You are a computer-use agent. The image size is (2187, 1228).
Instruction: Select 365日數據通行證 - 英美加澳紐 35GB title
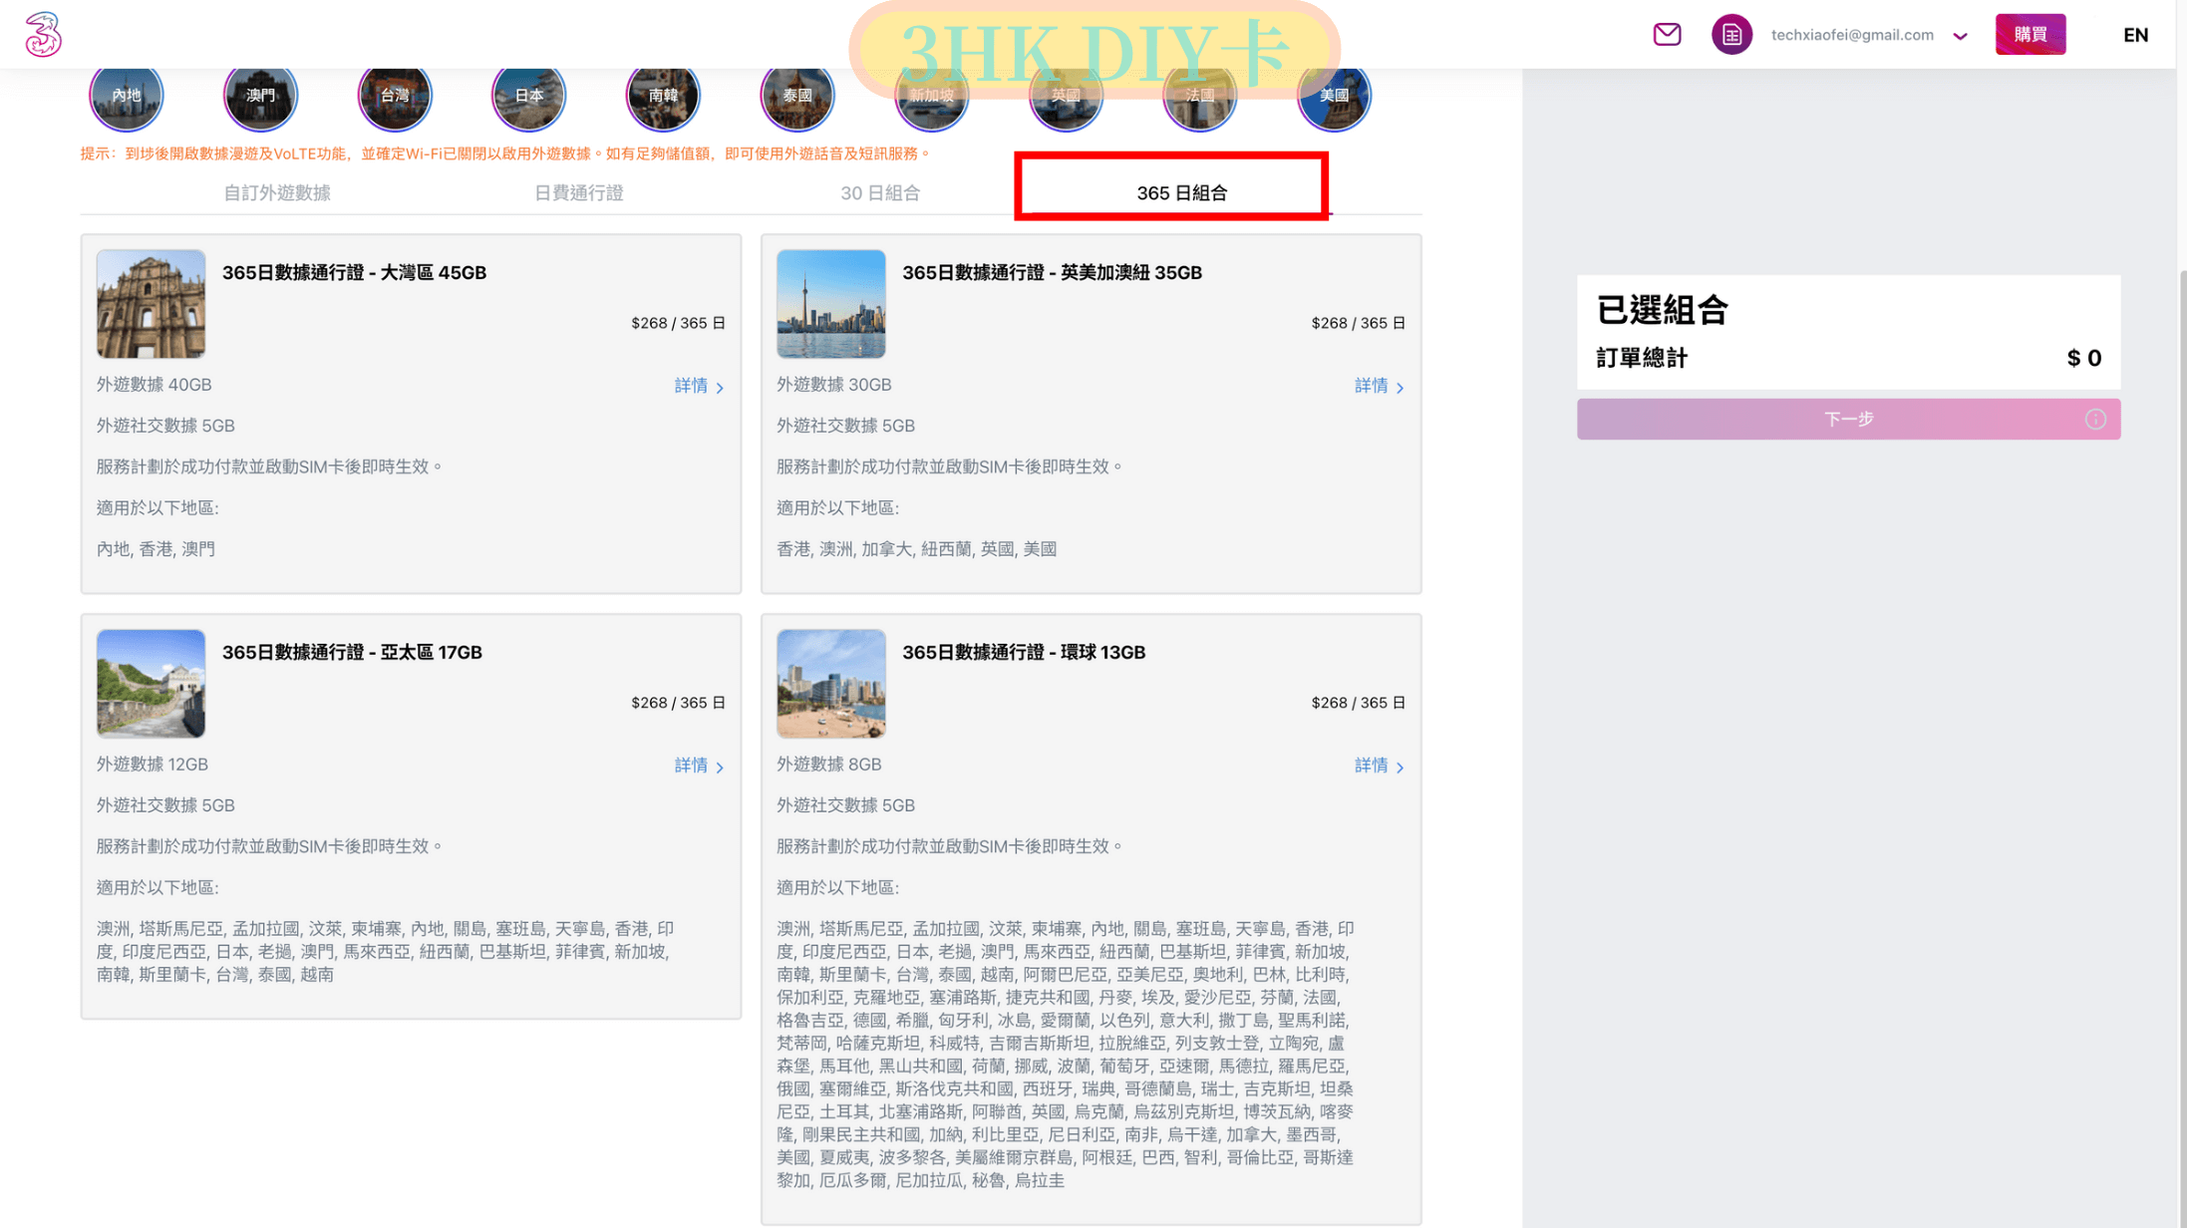pyautogui.click(x=1052, y=272)
